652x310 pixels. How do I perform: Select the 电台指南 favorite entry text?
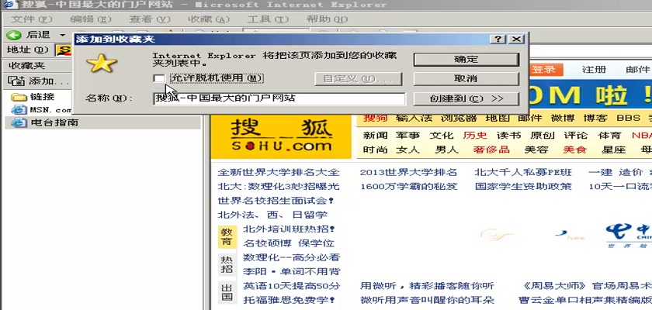click(x=54, y=123)
